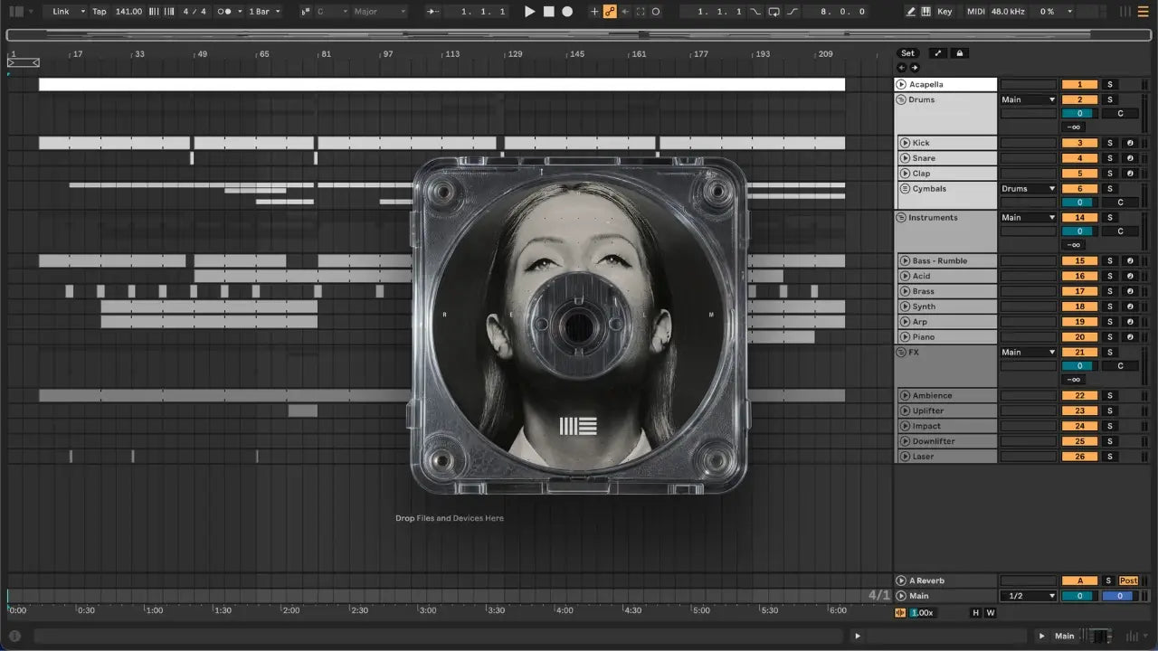Screen dimensions: 1158x651
Task: Collapse the FX group track
Action: tap(901, 353)
